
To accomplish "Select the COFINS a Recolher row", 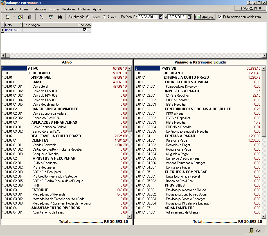I will click(x=198, y=127).
